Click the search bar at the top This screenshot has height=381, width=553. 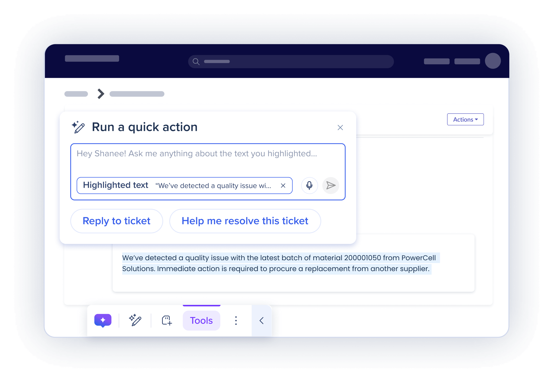click(x=290, y=61)
